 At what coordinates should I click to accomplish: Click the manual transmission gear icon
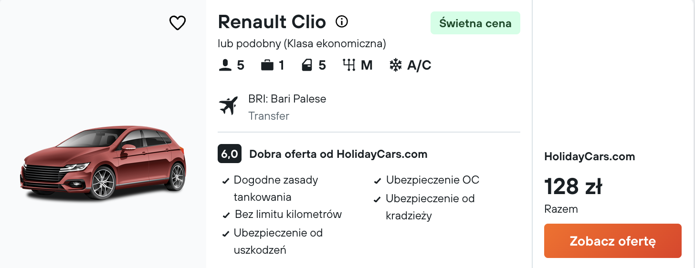349,65
